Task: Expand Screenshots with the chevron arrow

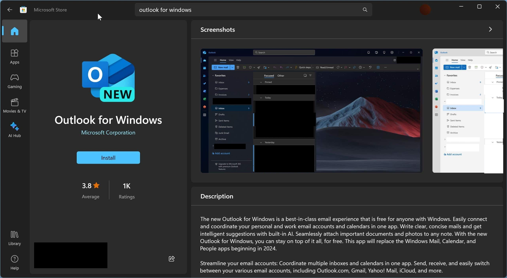Action: (x=490, y=29)
